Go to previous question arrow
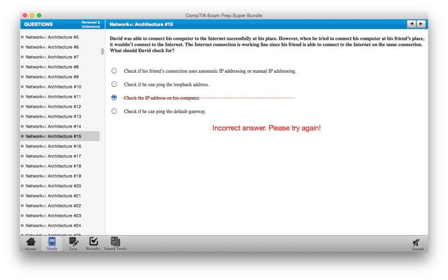This screenshot has height=280, width=448. (412, 24)
